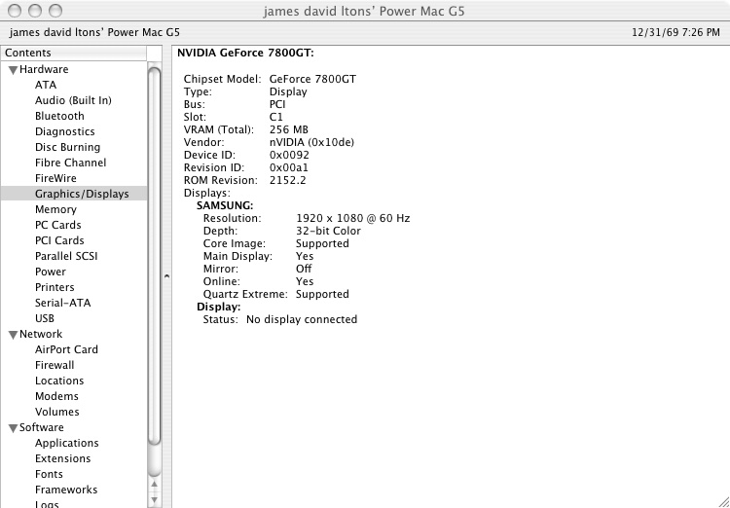Open Parallel SCSI entry

point(66,256)
